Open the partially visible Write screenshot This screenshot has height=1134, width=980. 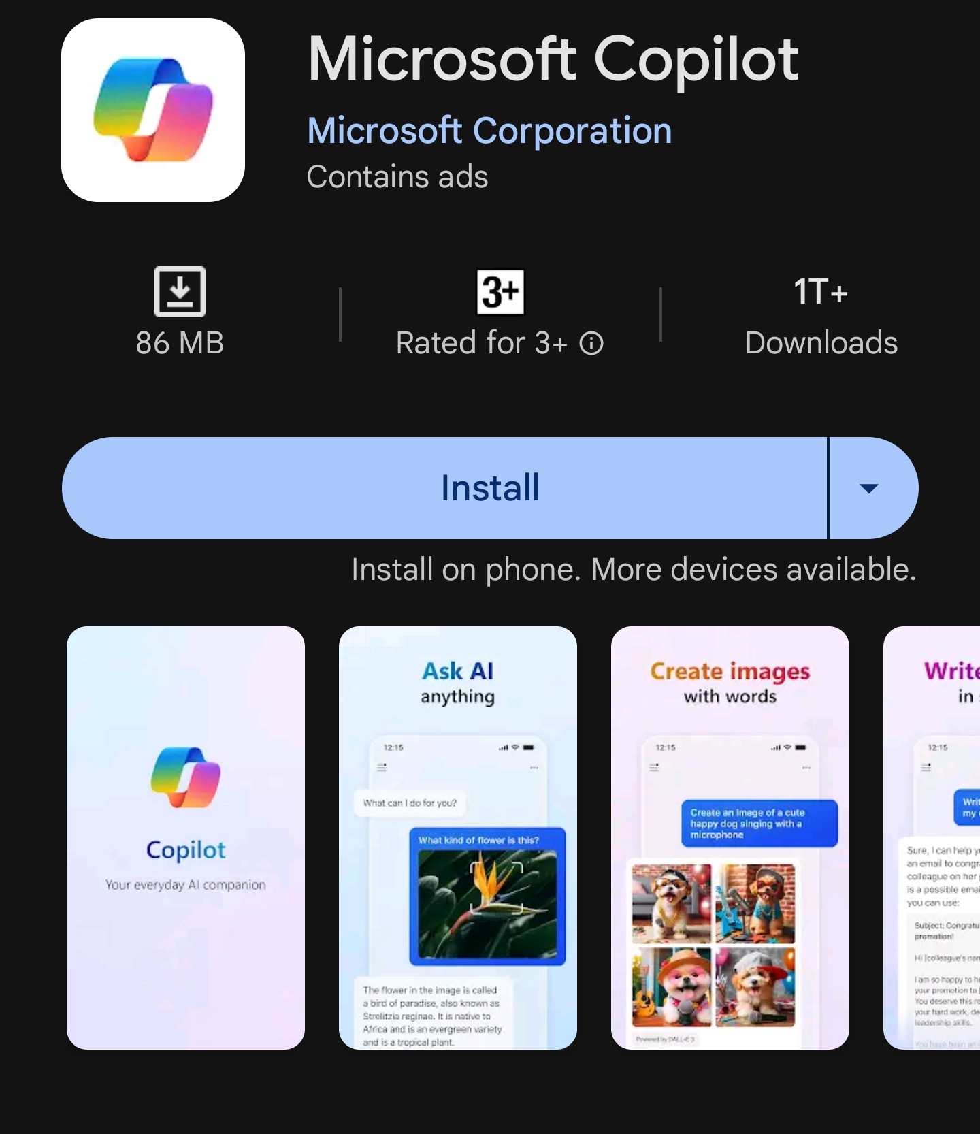click(932, 838)
